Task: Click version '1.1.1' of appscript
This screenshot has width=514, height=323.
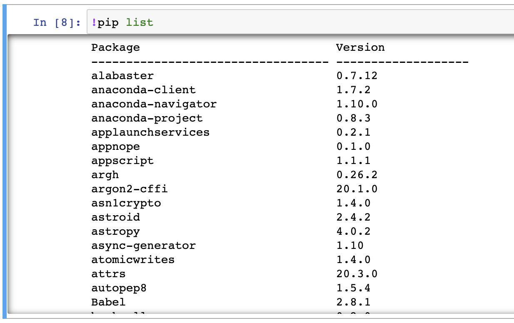Action: (x=354, y=161)
